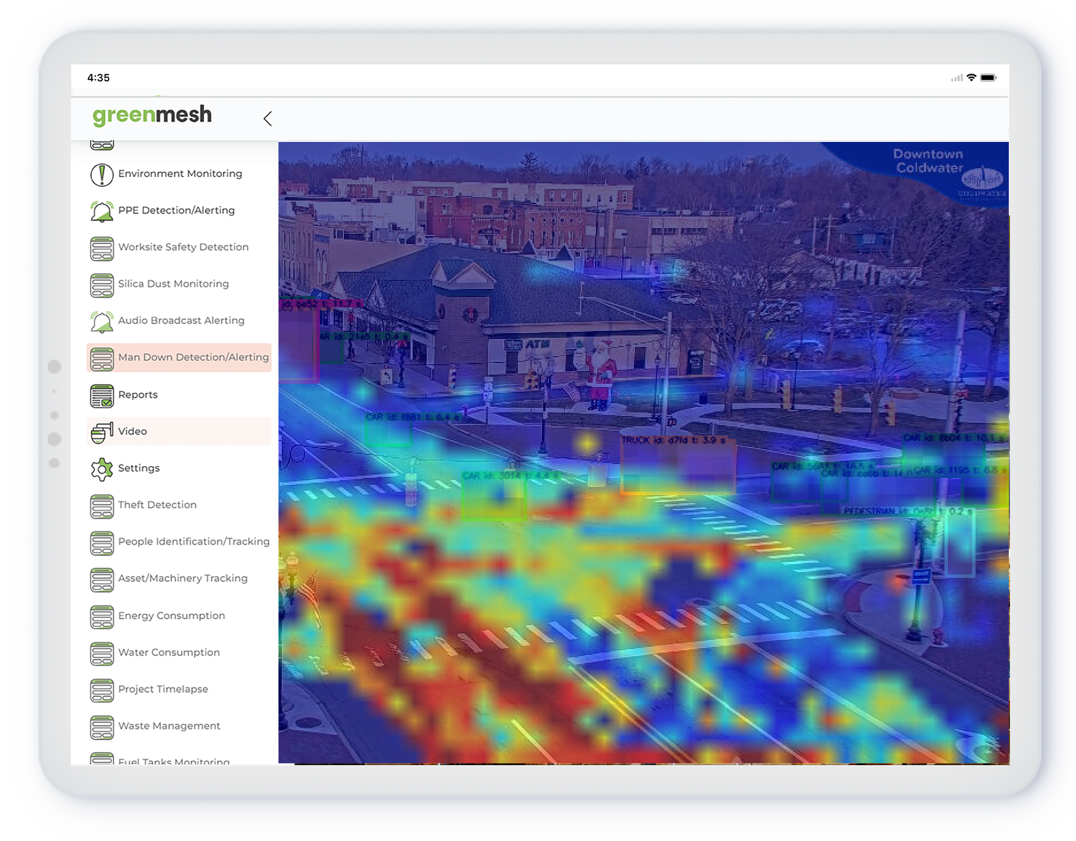Select the Environment Monitoring icon
The width and height of the screenshot is (1076, 841).
click(x=102, y=174)
